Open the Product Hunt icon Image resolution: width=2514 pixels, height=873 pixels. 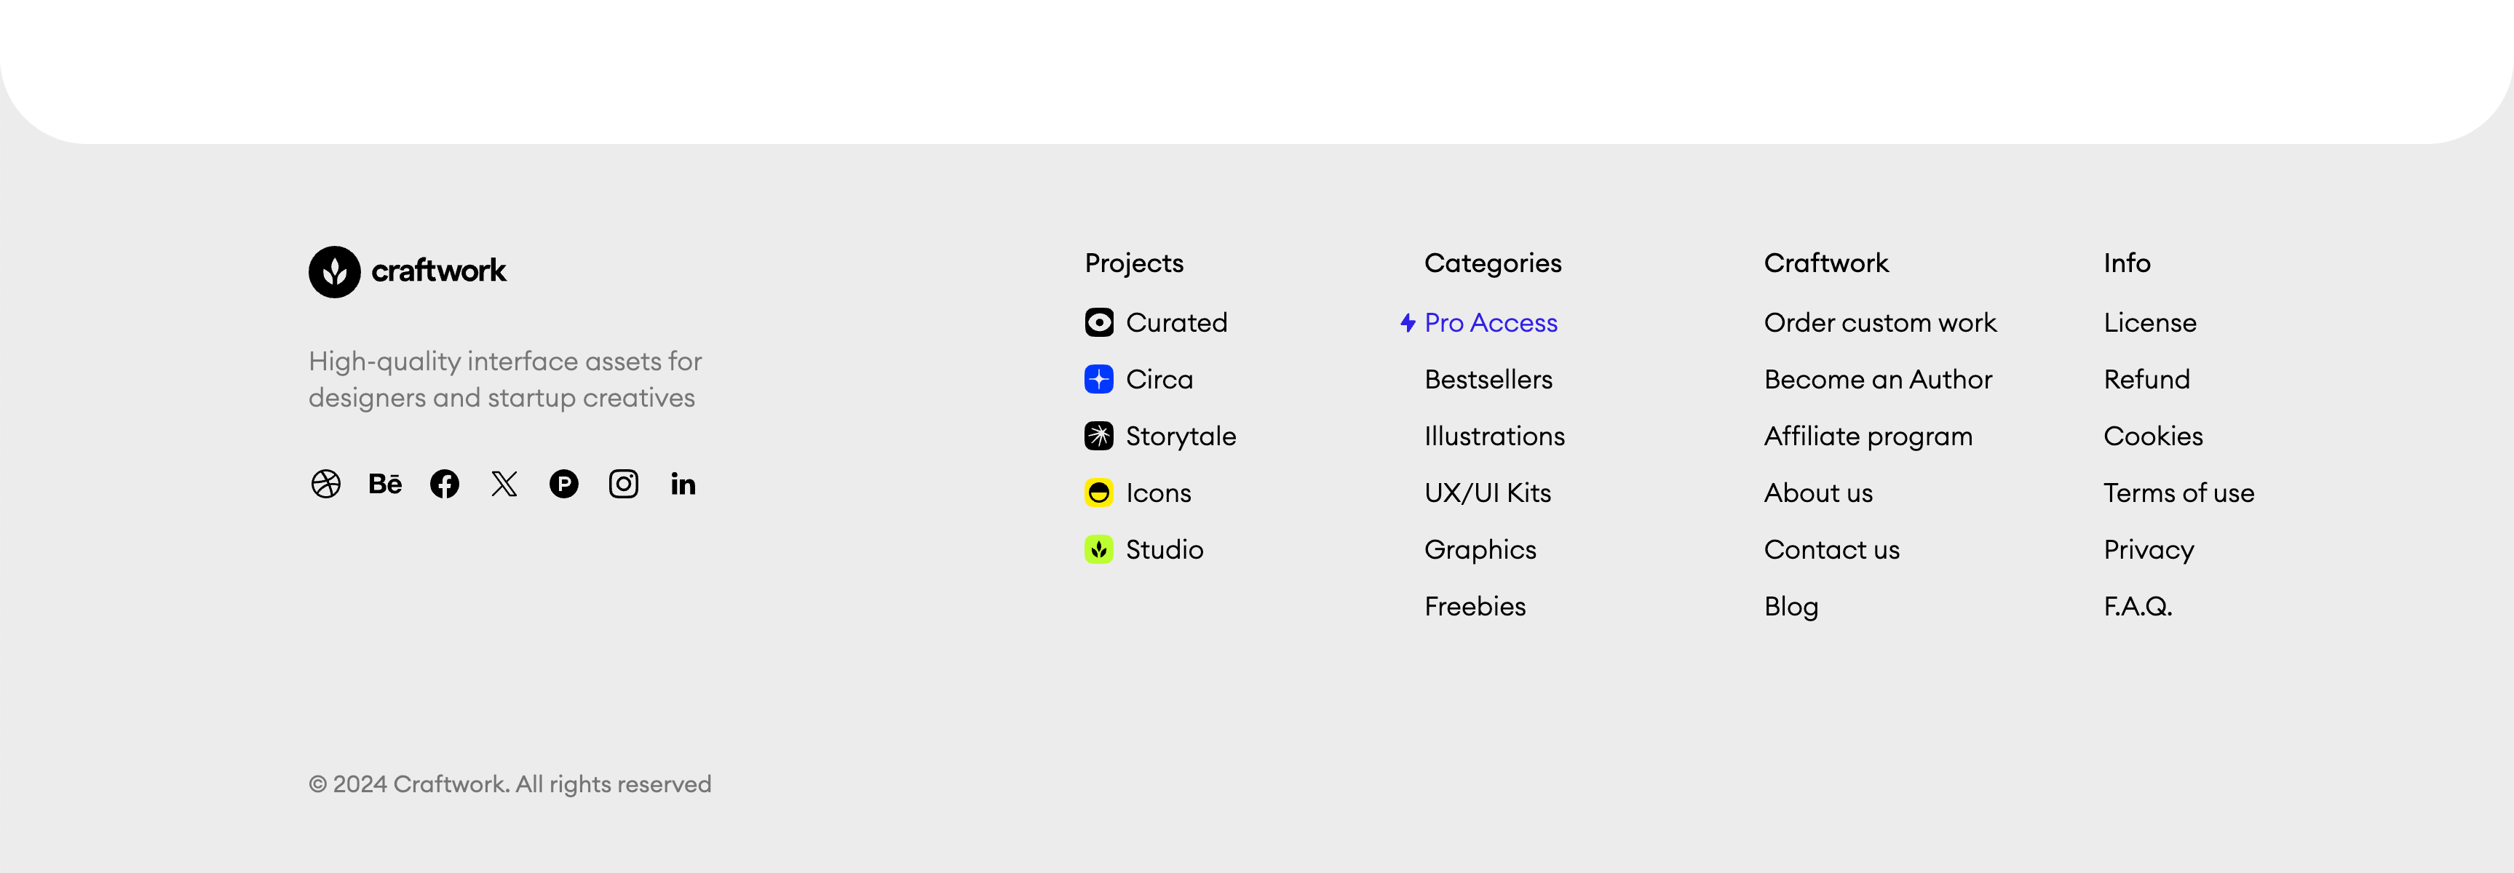coord(564,484)
